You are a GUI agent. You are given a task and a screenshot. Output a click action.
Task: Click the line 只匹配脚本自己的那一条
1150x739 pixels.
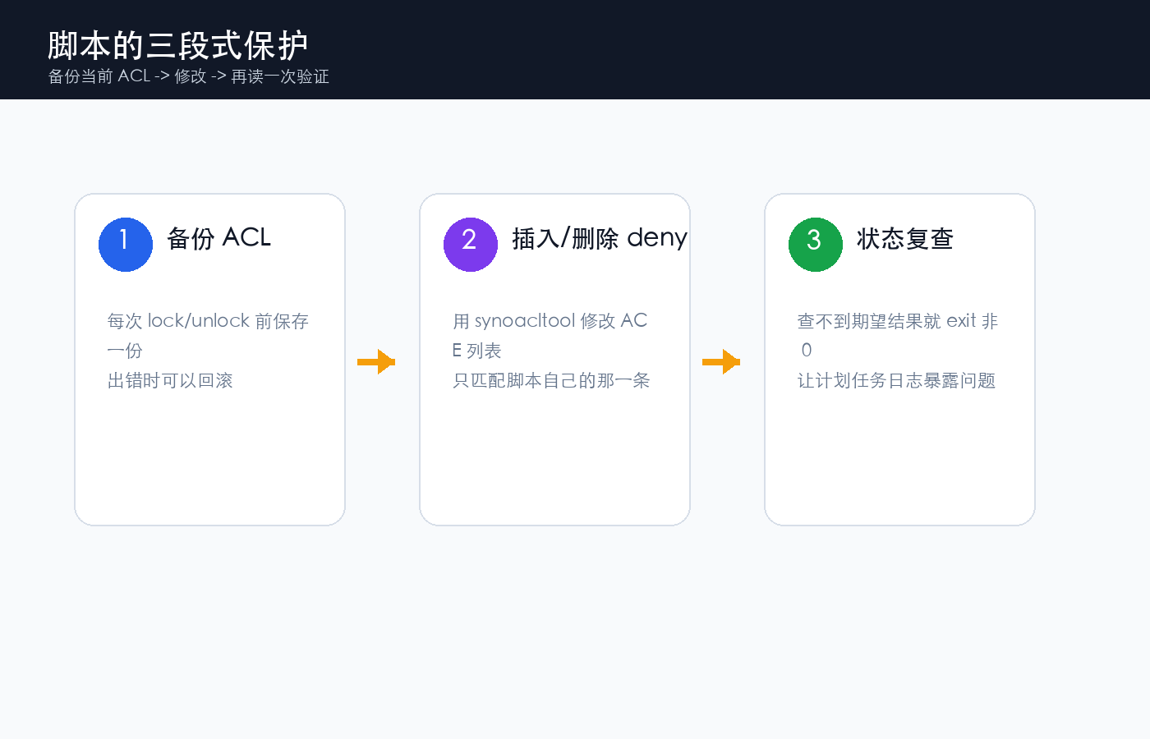(x=551, y=381)
